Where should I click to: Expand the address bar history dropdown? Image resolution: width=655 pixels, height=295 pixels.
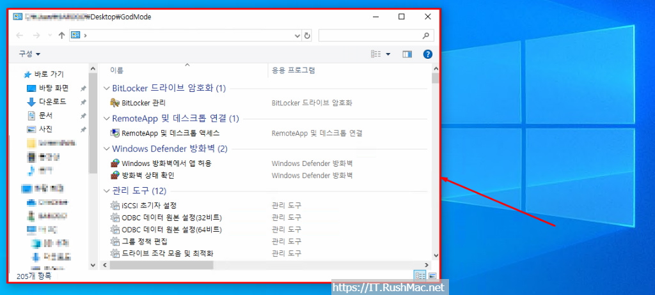point(297,36)
